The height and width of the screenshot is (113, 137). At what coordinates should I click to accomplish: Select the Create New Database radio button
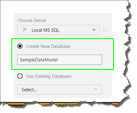20,46
